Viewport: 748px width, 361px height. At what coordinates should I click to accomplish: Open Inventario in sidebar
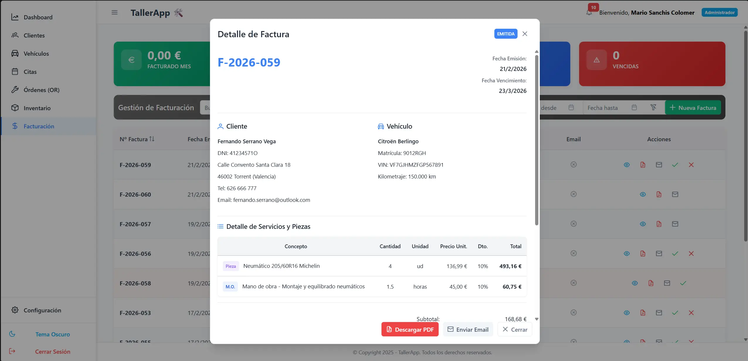[x=48, y=108]
